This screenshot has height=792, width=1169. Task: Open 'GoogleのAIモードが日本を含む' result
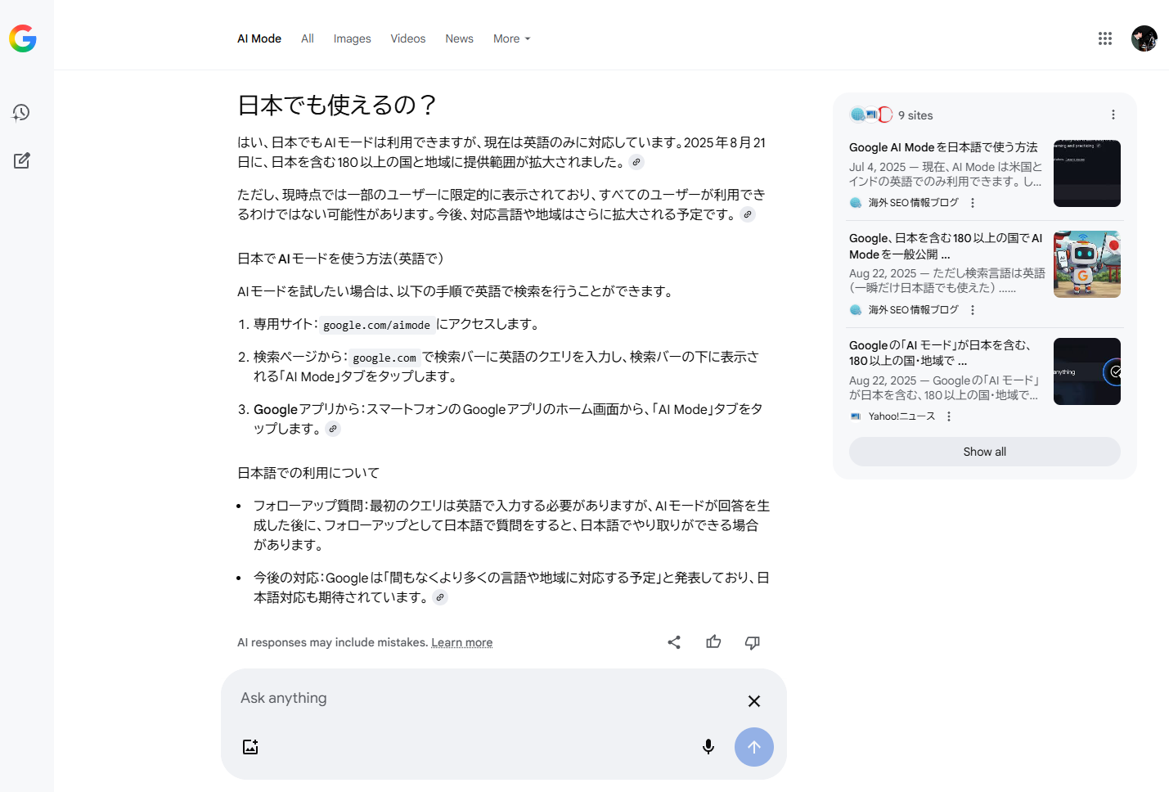pos(941,353)
